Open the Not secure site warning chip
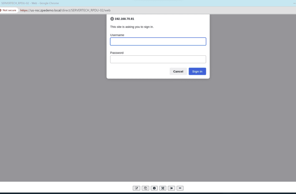This screenshot has height=194, width=296. tap(9, 10)
